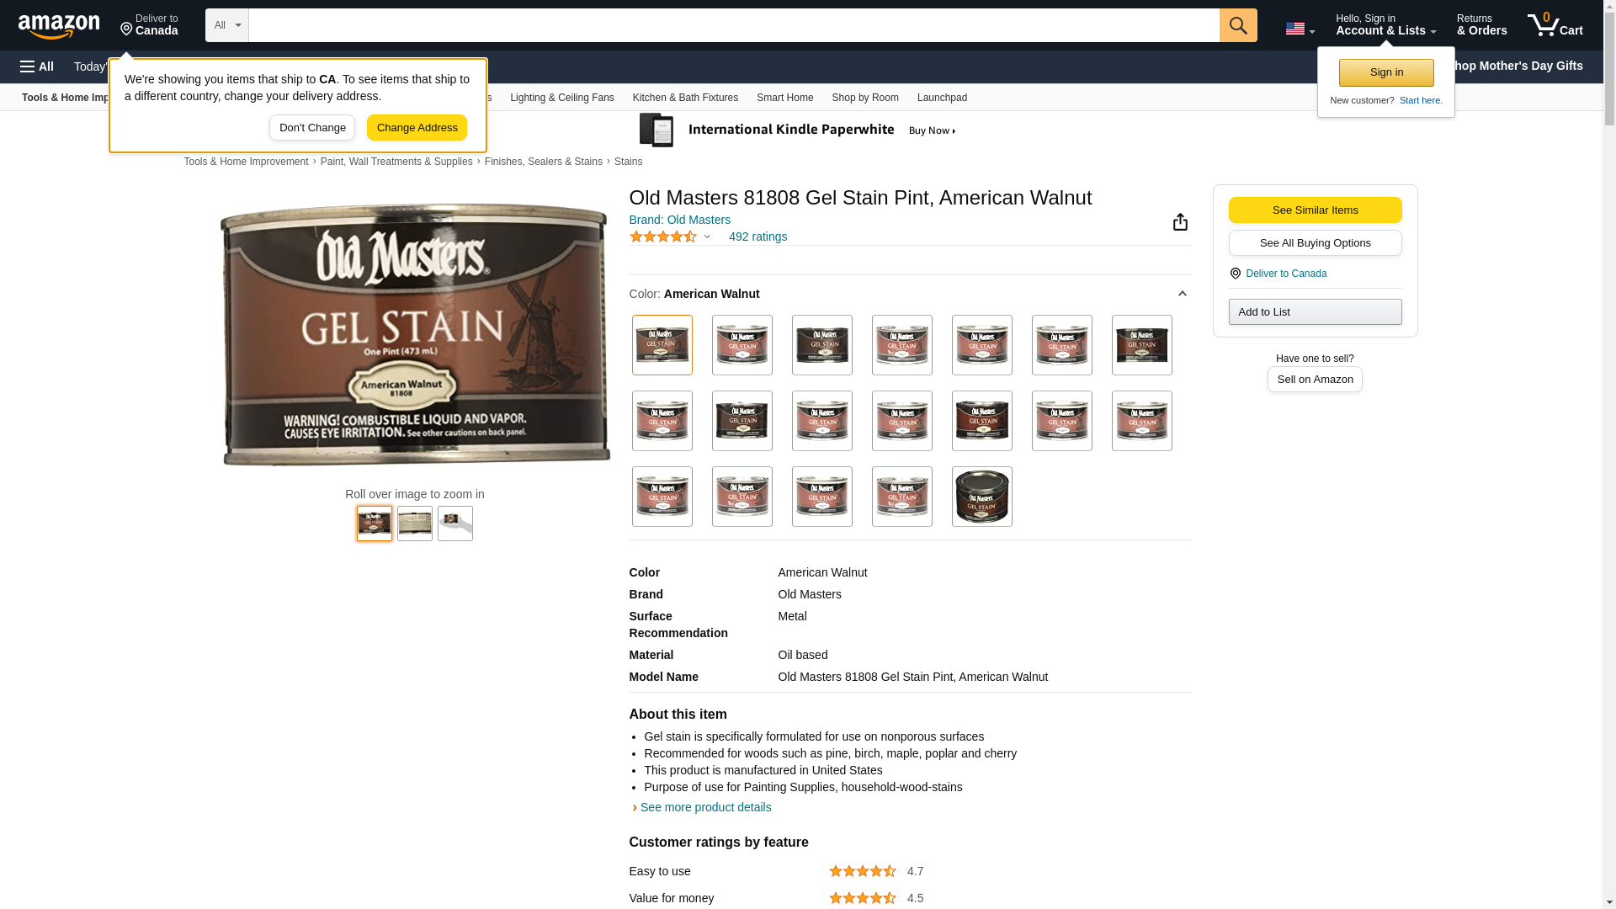Open the All search category dropdown

click(227, 25)
